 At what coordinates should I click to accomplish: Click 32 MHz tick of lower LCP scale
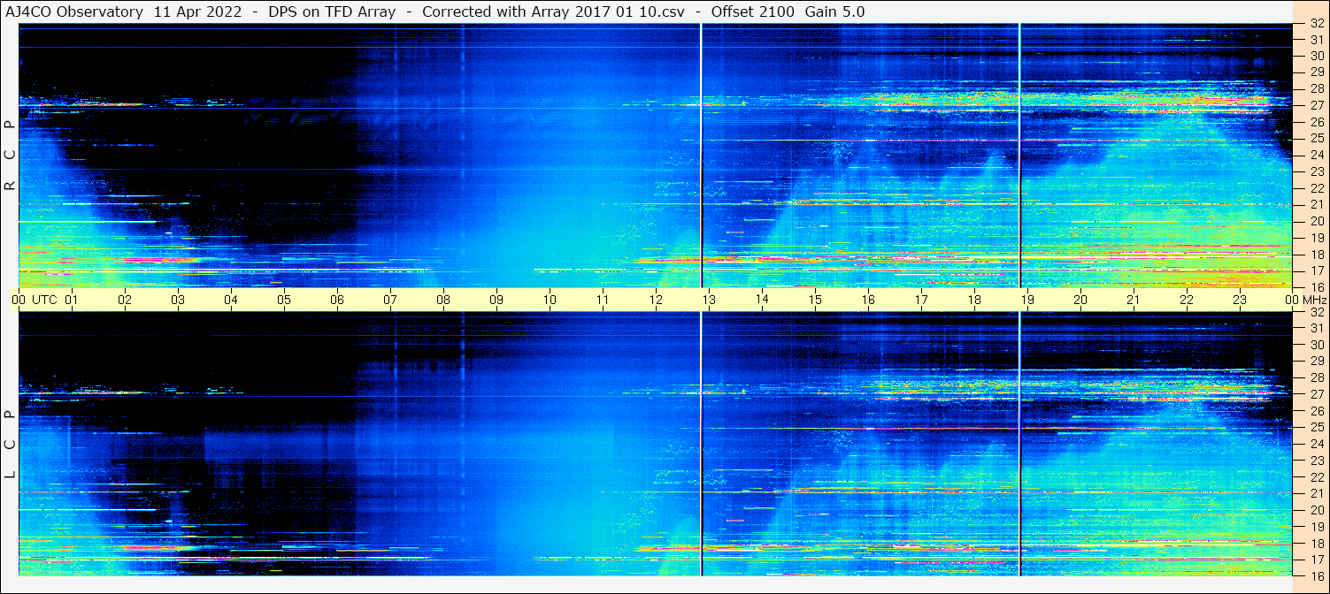1316,312
